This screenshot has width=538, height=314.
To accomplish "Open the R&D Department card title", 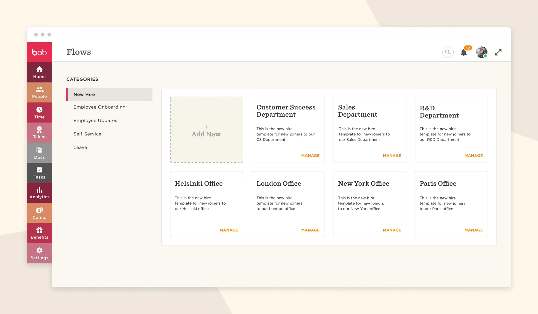I will 439,112.
